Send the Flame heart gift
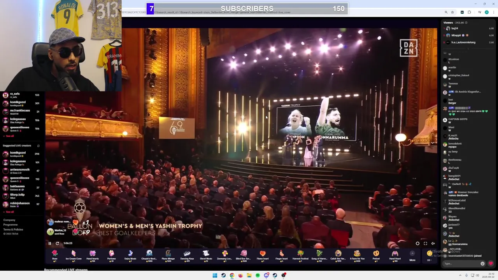This screenshot has height=280, width=498. click(263, 255)
